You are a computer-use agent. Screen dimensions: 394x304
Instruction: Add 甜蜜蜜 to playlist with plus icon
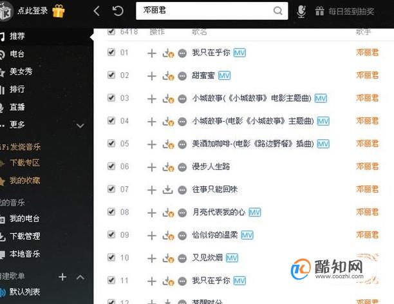point(151,76)
